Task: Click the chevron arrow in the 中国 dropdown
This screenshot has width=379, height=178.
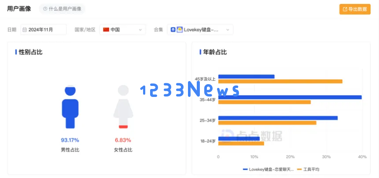Action: point(140,30)
